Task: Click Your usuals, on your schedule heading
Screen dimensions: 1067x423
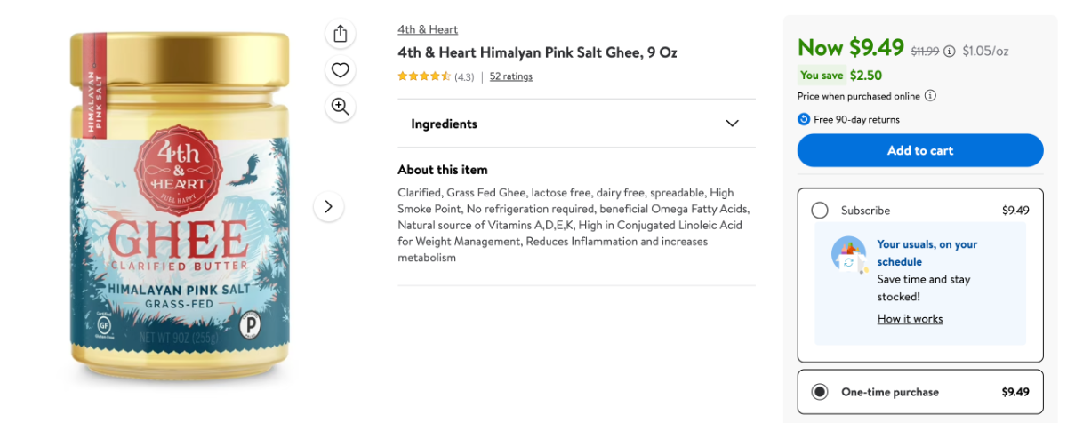Action: click(927, 252)
